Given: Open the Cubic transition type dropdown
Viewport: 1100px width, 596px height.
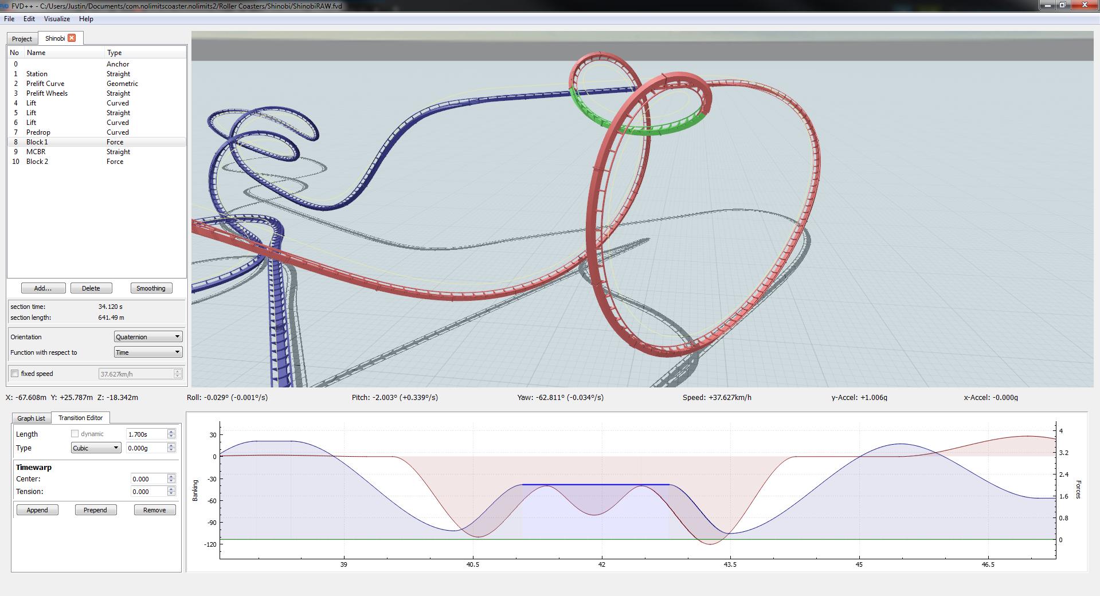Looking at the screenshot, I should tap(96, 448).
